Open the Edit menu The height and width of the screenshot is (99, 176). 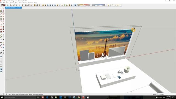[4, 3]
